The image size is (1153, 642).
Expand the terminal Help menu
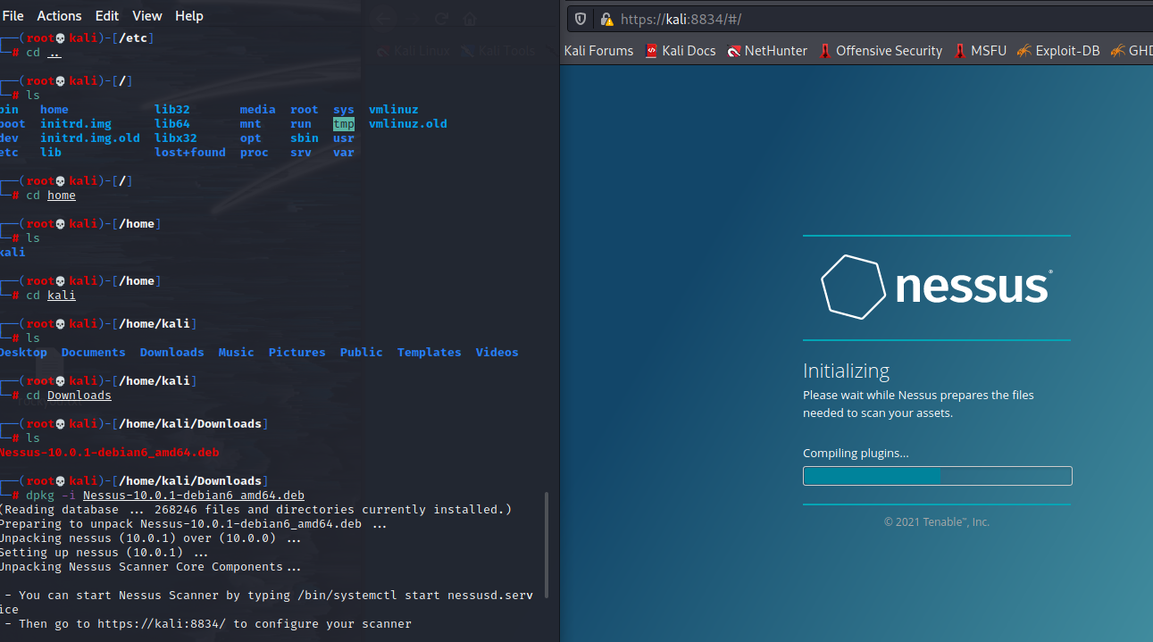pyautogui.click(x=189, y=16)
